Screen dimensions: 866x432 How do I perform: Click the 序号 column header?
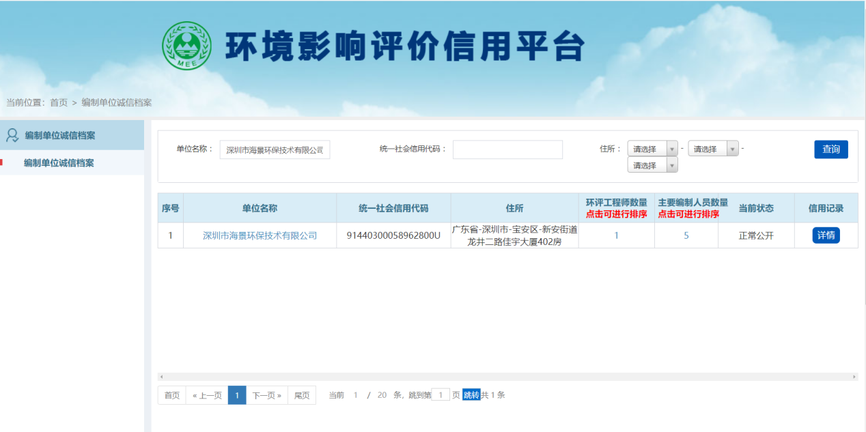pos(171,208)
